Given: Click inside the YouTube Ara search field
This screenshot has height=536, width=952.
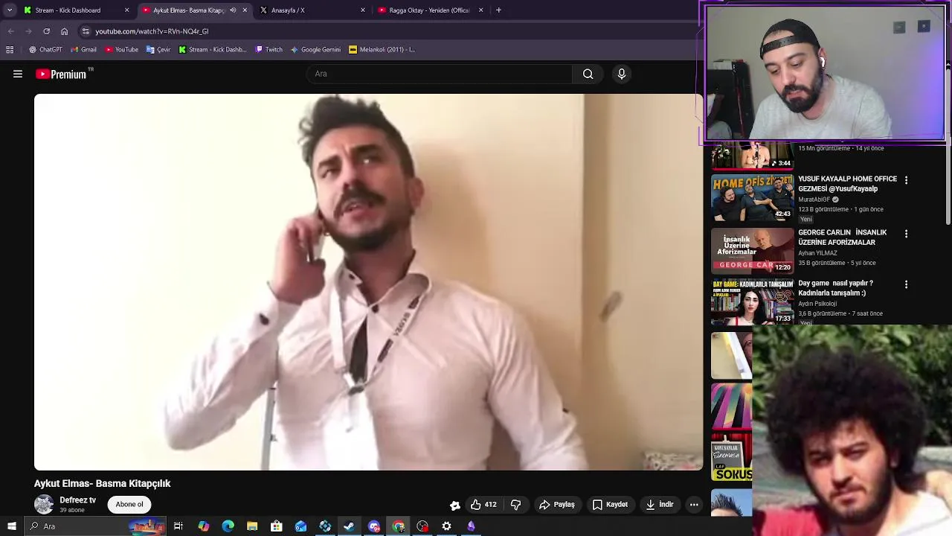Looking at the screenshot, I should (439, 74).
